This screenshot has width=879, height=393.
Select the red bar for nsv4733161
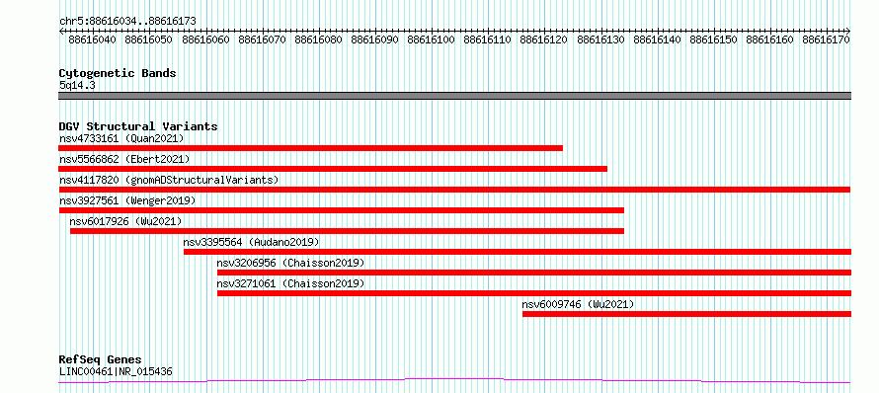click(310, 148)
